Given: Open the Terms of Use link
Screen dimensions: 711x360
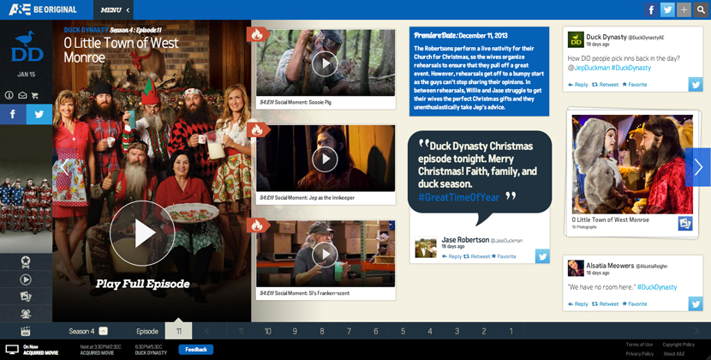Looking at the screenshot, I should 639,345.
